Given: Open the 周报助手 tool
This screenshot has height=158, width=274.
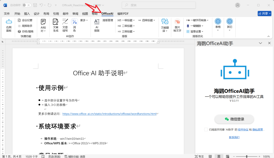Looking at the screenshot, I should (25, 26).
